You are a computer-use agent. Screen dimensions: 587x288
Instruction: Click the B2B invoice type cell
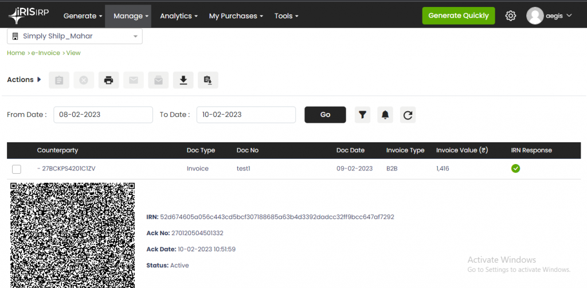[392, 169]
